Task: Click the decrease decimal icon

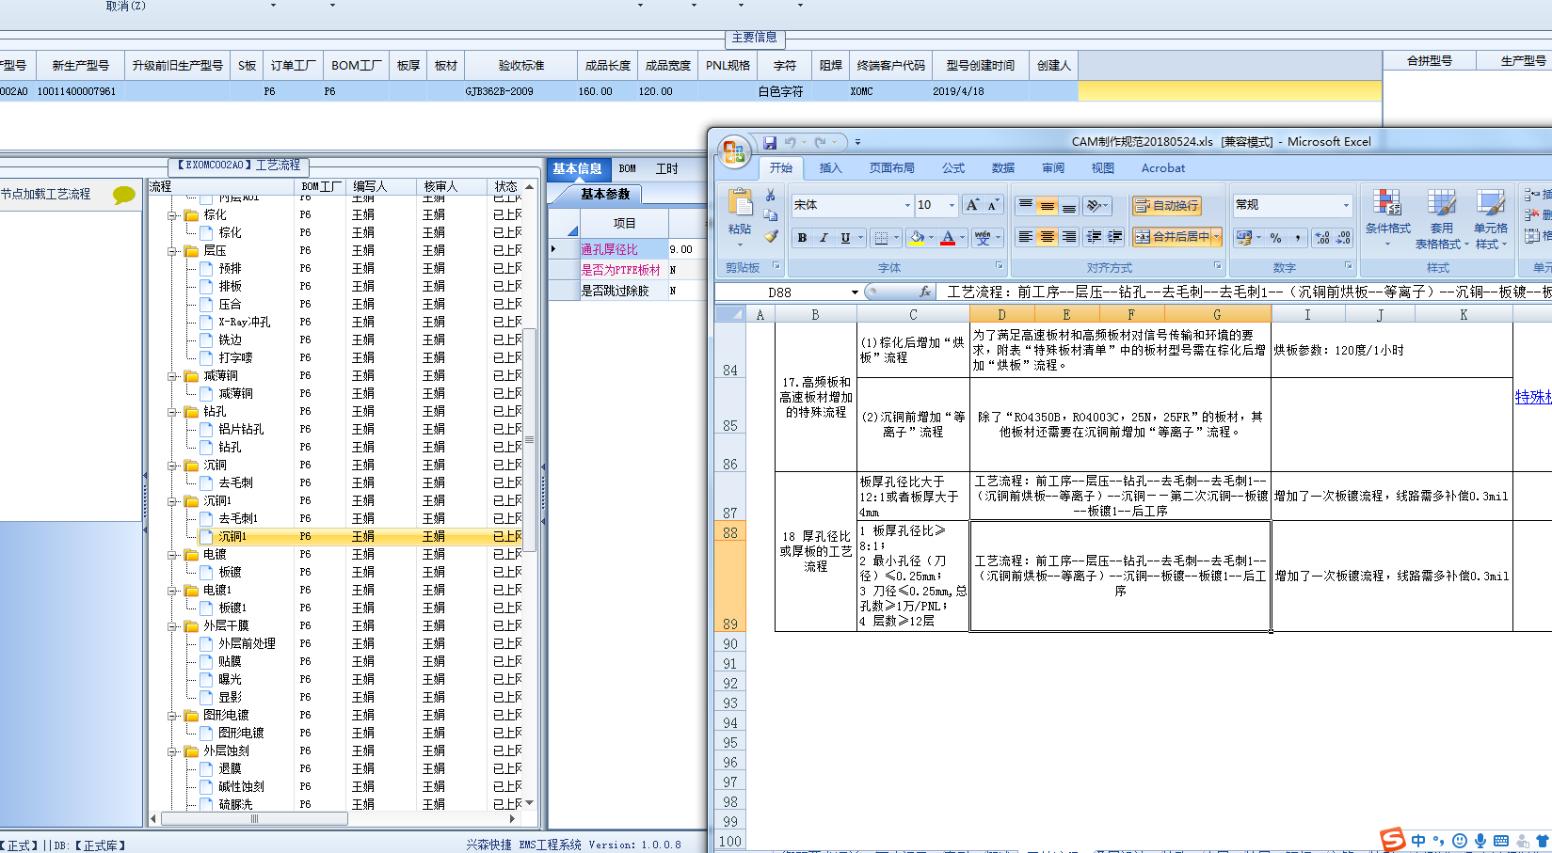Action: coord(1343,238)
